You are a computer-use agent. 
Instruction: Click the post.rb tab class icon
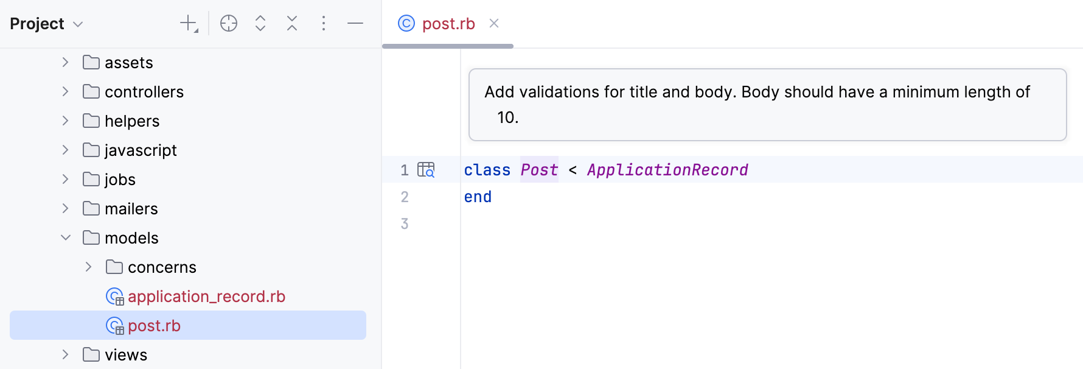pyautogui.click(x=406, y=24)
